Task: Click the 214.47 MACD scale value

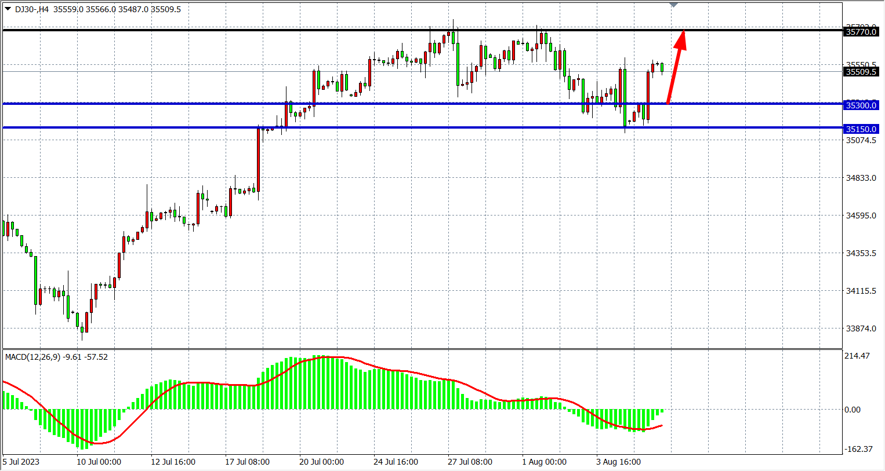Action: 857,356
